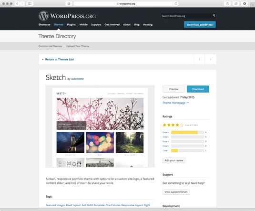Go back using Safari back arrow
This screenshot has width=255, height=211.
[x=17, y=4]
